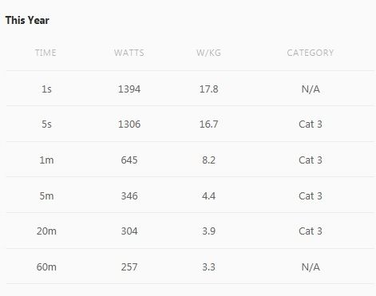Click Cat 3 in the 5s row
The image size is (376, 296).
[x=311, y=124]
